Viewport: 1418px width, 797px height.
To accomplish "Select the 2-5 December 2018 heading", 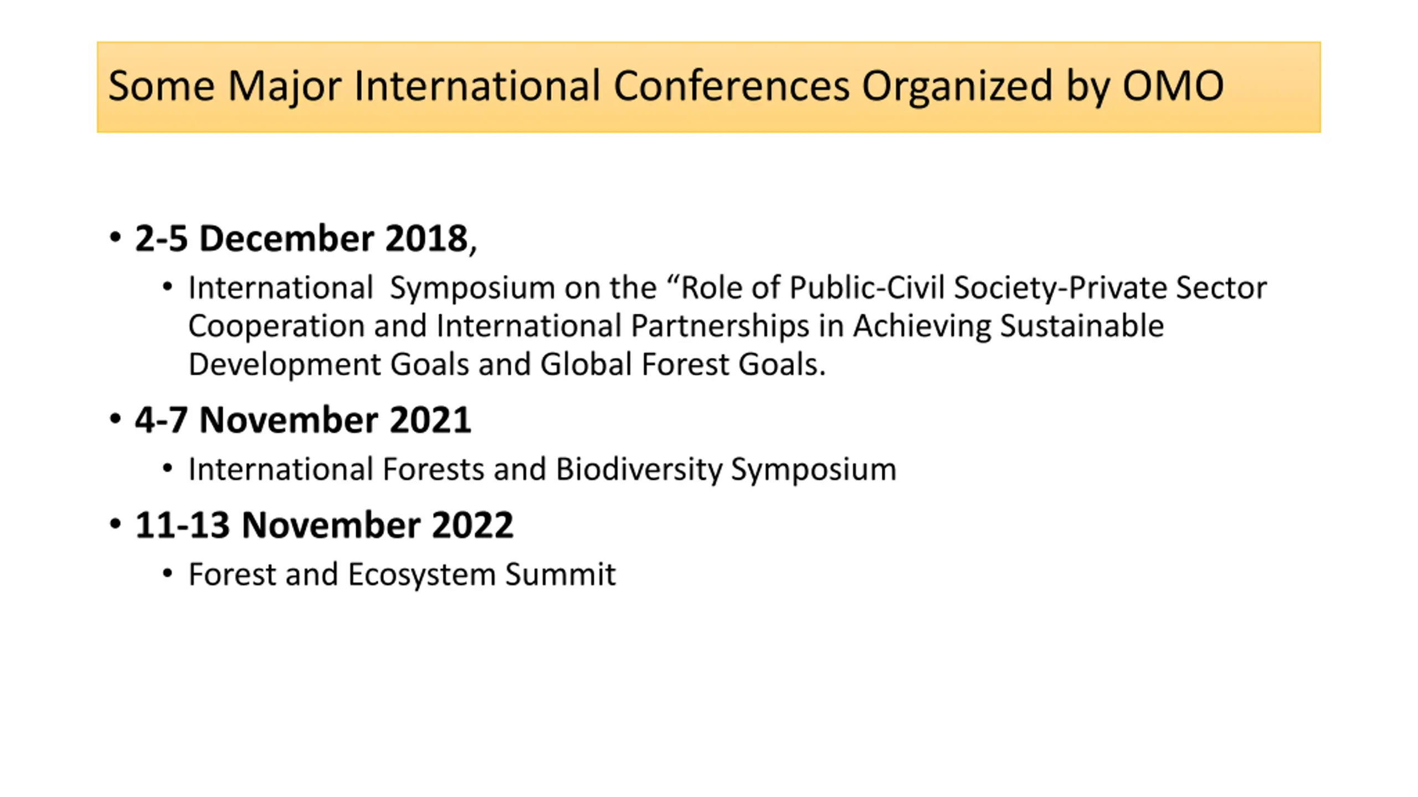I will click(x=306, y=239).
